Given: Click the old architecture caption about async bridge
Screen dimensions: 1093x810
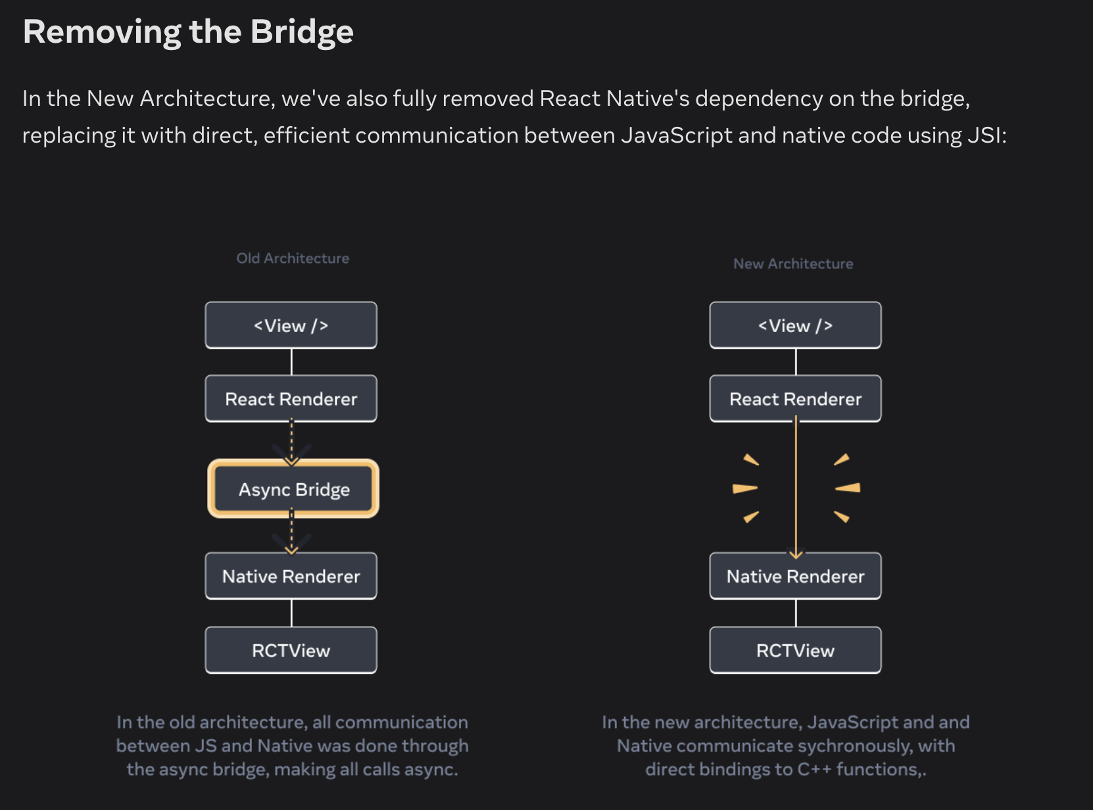Looking at the screenshot, I should [x=292, y=746].
